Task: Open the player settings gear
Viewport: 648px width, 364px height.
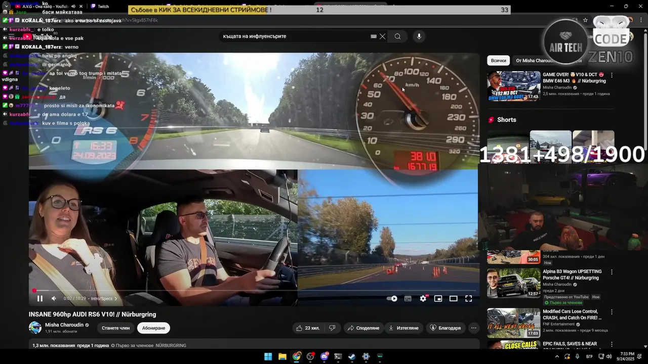Action: (423, 298)
